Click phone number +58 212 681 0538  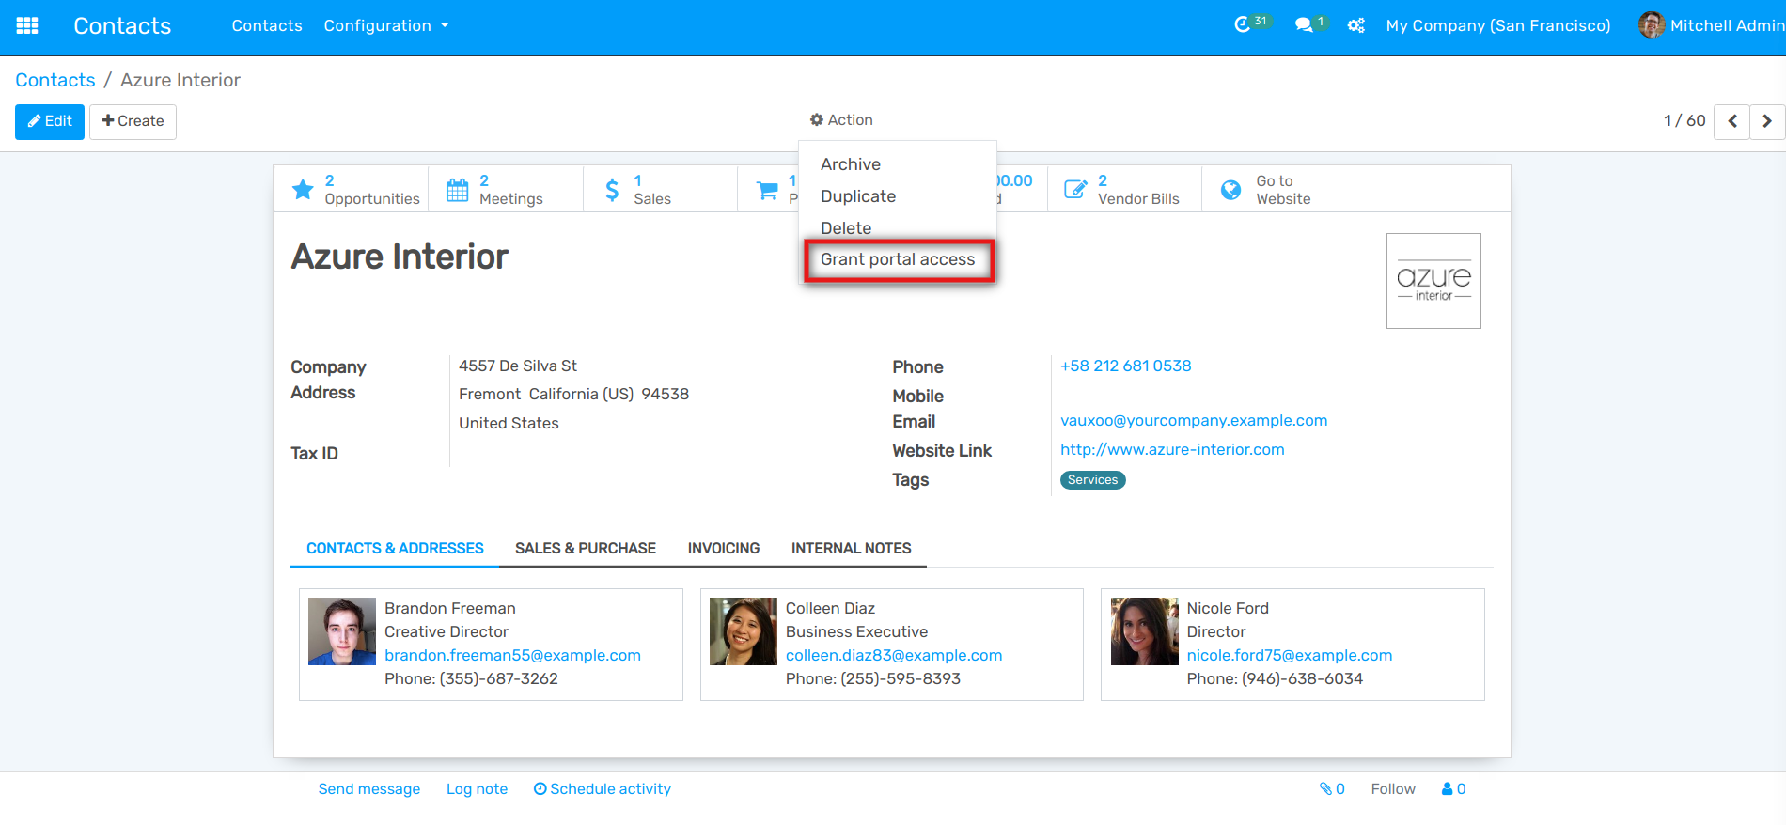click(1126, 366)
